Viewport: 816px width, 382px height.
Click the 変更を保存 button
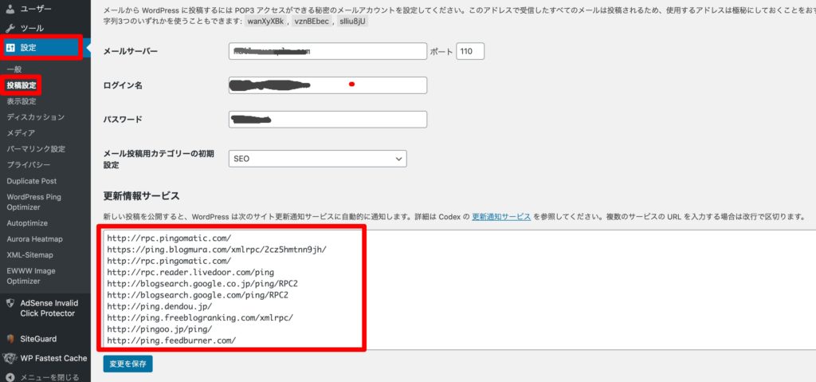coord(127,364)
